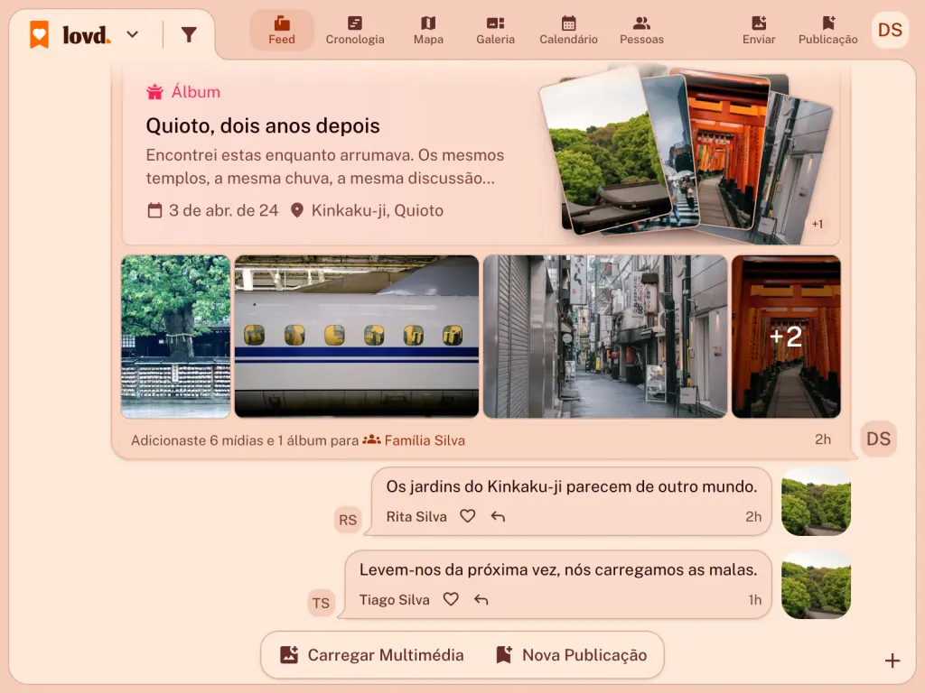Click the date 3 de abr. de 24
Screen dimensions: 925x693
[224, 210]
